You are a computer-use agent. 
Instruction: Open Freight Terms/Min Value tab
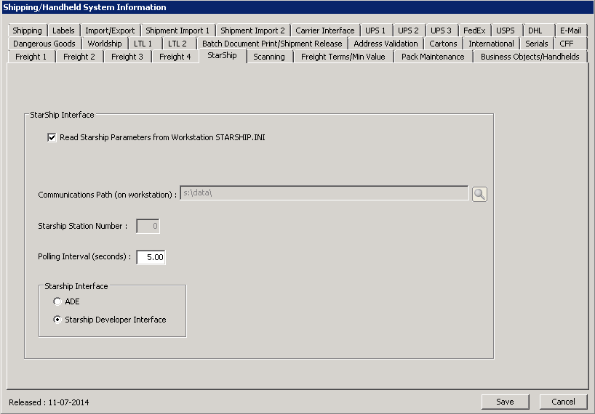[x=343, y=57]
